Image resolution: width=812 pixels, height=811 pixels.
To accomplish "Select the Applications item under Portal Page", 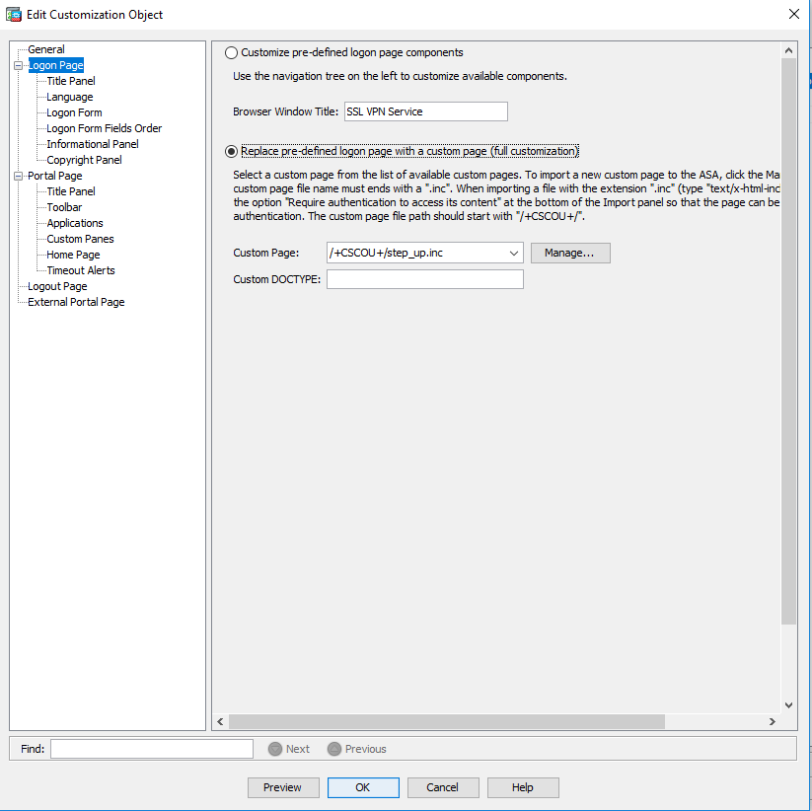I will pos(74,222).
